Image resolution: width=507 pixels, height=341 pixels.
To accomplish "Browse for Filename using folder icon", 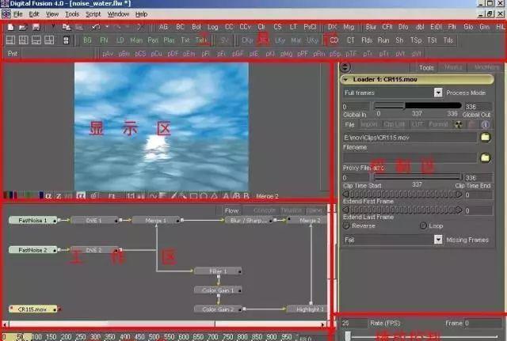I will point(485,137).
